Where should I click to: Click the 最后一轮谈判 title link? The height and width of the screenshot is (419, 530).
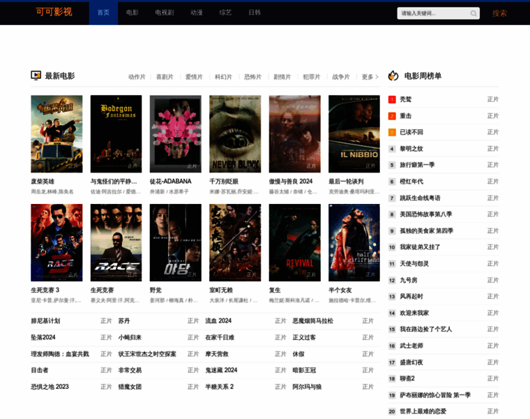click(x=346, y=182)
